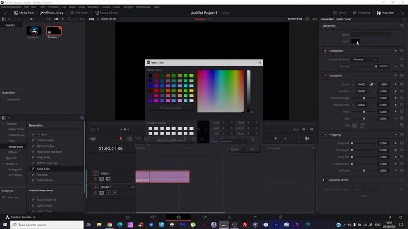This screenshot has width=408, height=229.
Task: Select the Timeline 1 thumbnail in media pool
Action: point(54,31)
